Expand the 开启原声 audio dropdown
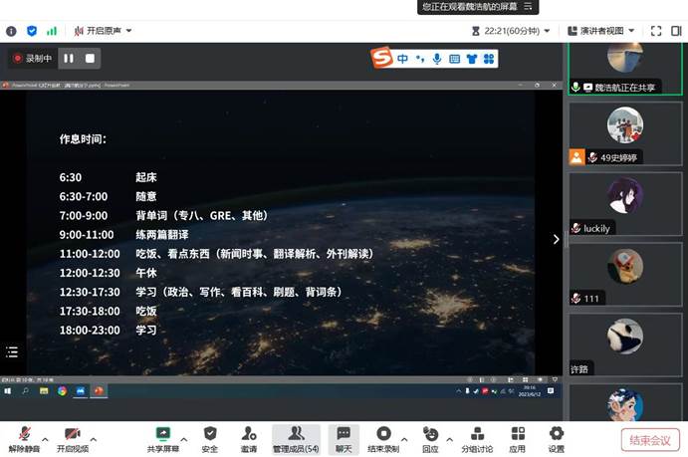 click(128, 31)
